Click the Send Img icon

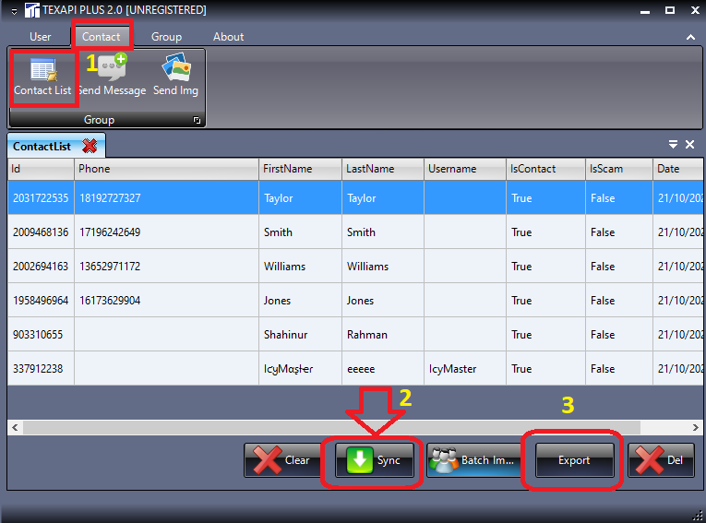(175, 77)
